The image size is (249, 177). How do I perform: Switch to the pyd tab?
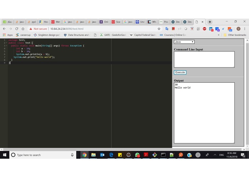(x=32, y=22)
